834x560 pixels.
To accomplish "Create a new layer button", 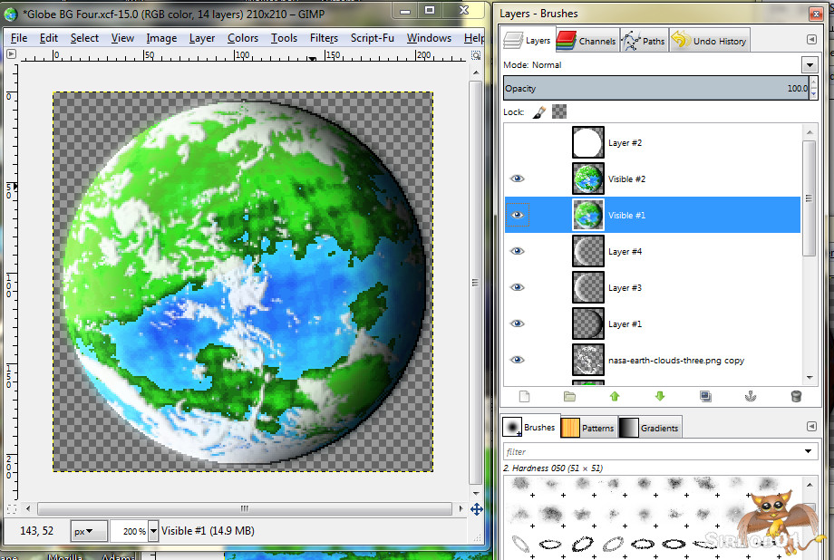I will pyautogui.click(x=524, y=396).
